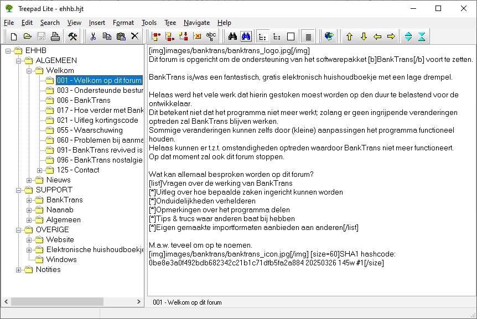Open the Format menu
The width and height of the screenshot is (477, 319).
coord(123,23)
